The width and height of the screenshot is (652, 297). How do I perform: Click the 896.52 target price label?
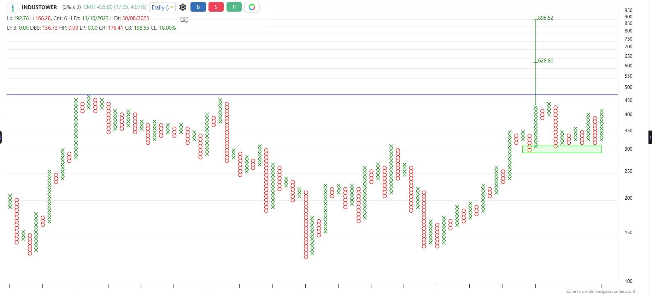click(x=545, y=18)
